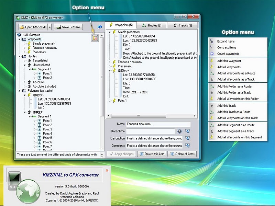This screenshot has width=275, height=206.
Task: Click the arrow icon beside Comments field
Action: pyautogui.click(x=187, y=146)
